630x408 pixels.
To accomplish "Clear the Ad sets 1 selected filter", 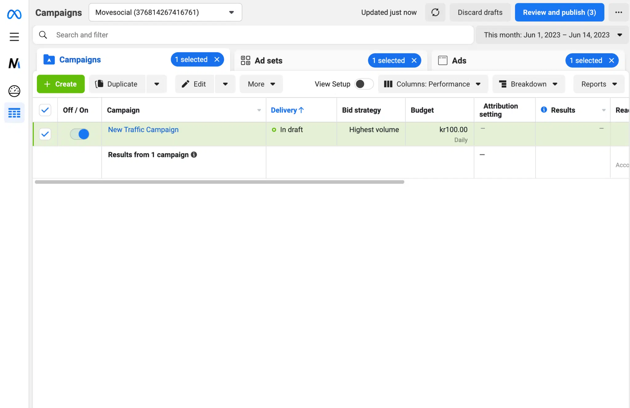I will (x=414, y=61).
